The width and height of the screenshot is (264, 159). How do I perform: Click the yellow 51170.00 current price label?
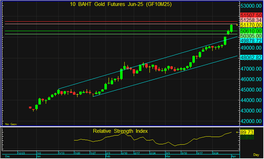[x=251, y=25]
